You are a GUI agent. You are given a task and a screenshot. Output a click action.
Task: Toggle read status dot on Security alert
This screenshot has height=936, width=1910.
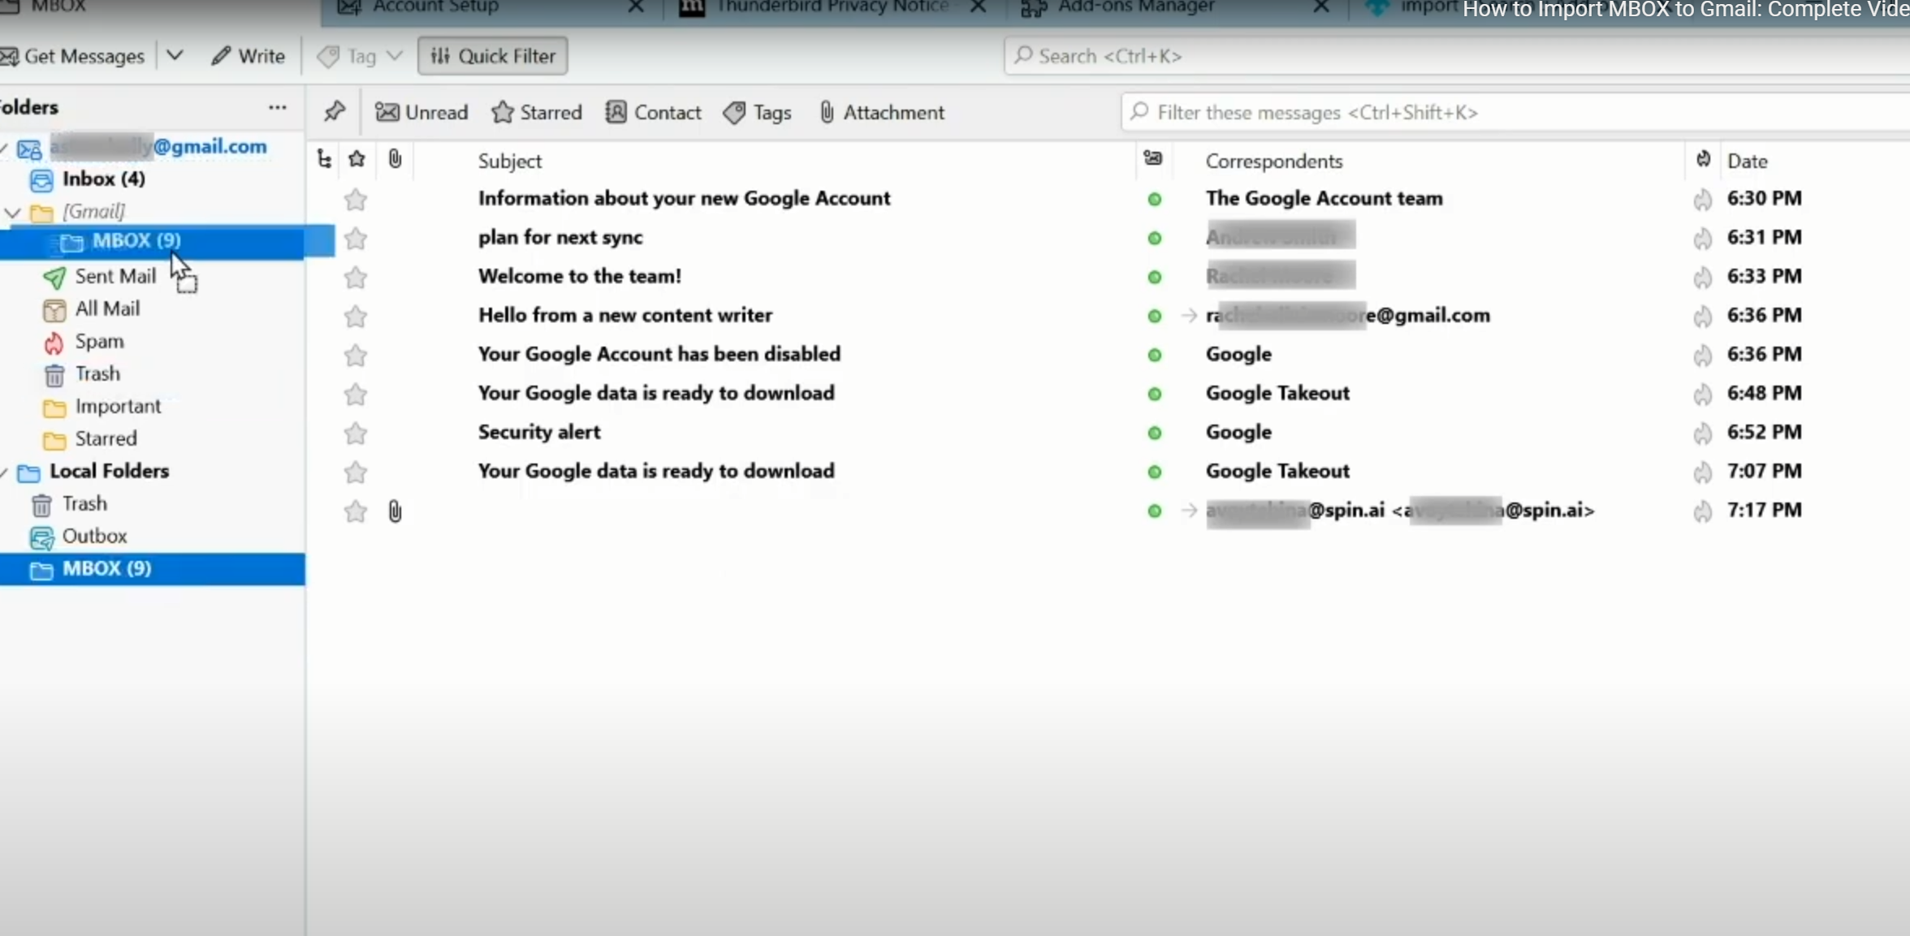(1154, 433)
